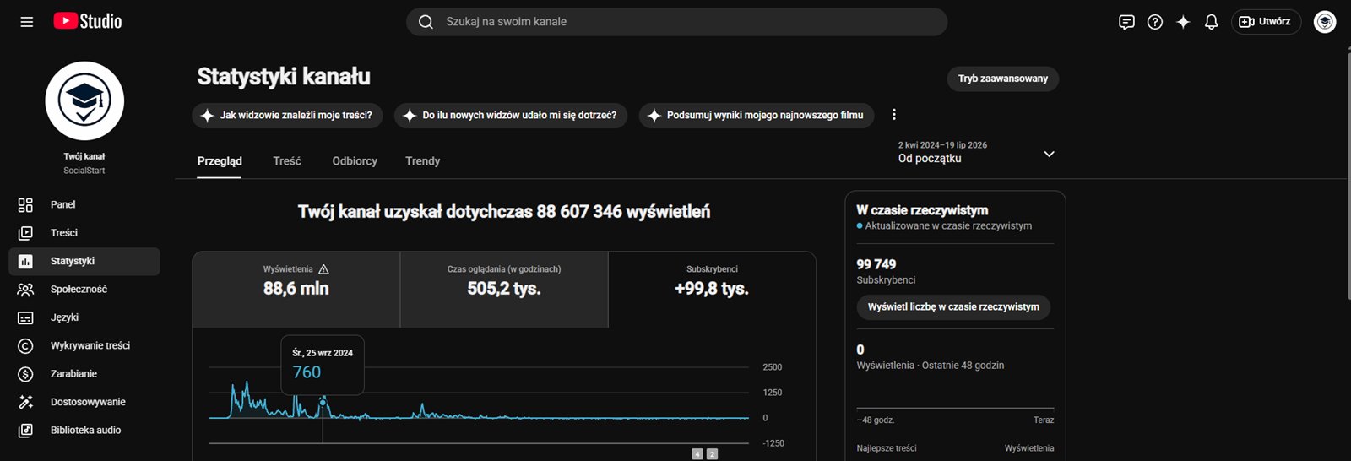Open Wykrywanie treści in the sidebar
Viewport: 1351px width, 461px height.
click(x=84, y=345)
